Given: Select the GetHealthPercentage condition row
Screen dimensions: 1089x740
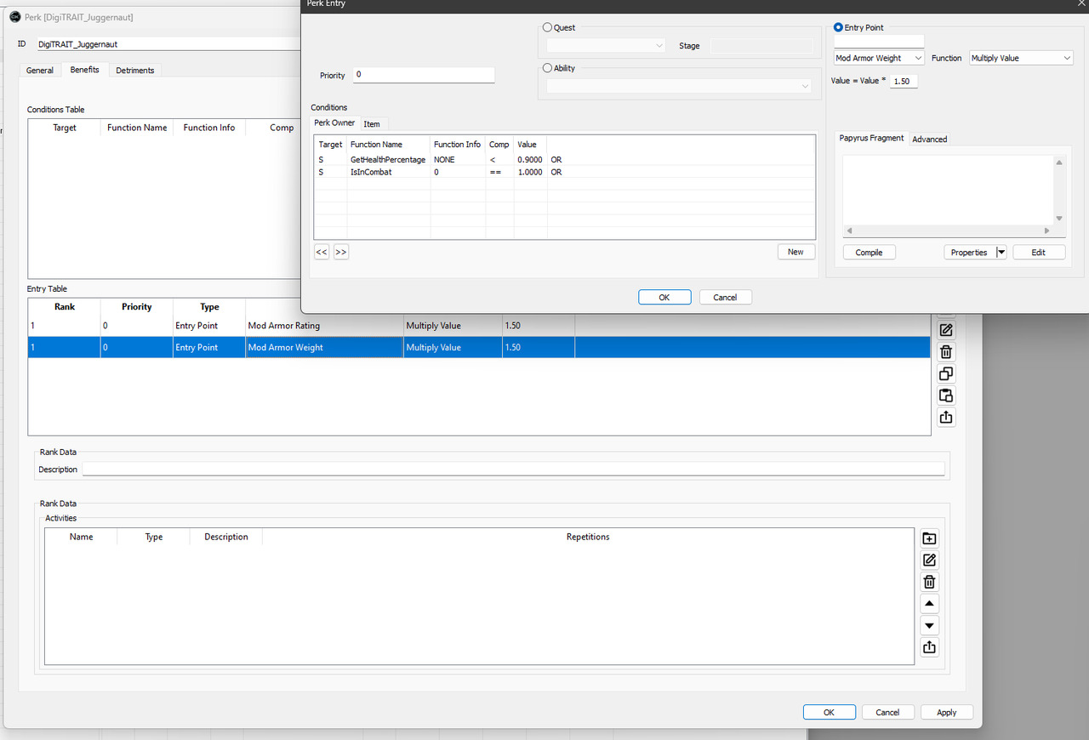Looking at the screenshot, I should point(565,160).
